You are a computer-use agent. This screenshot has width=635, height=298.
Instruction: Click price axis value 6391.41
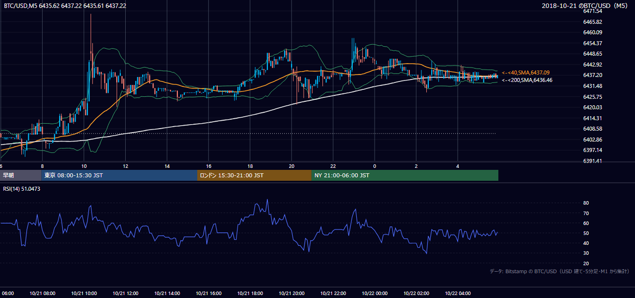(593, 161)
